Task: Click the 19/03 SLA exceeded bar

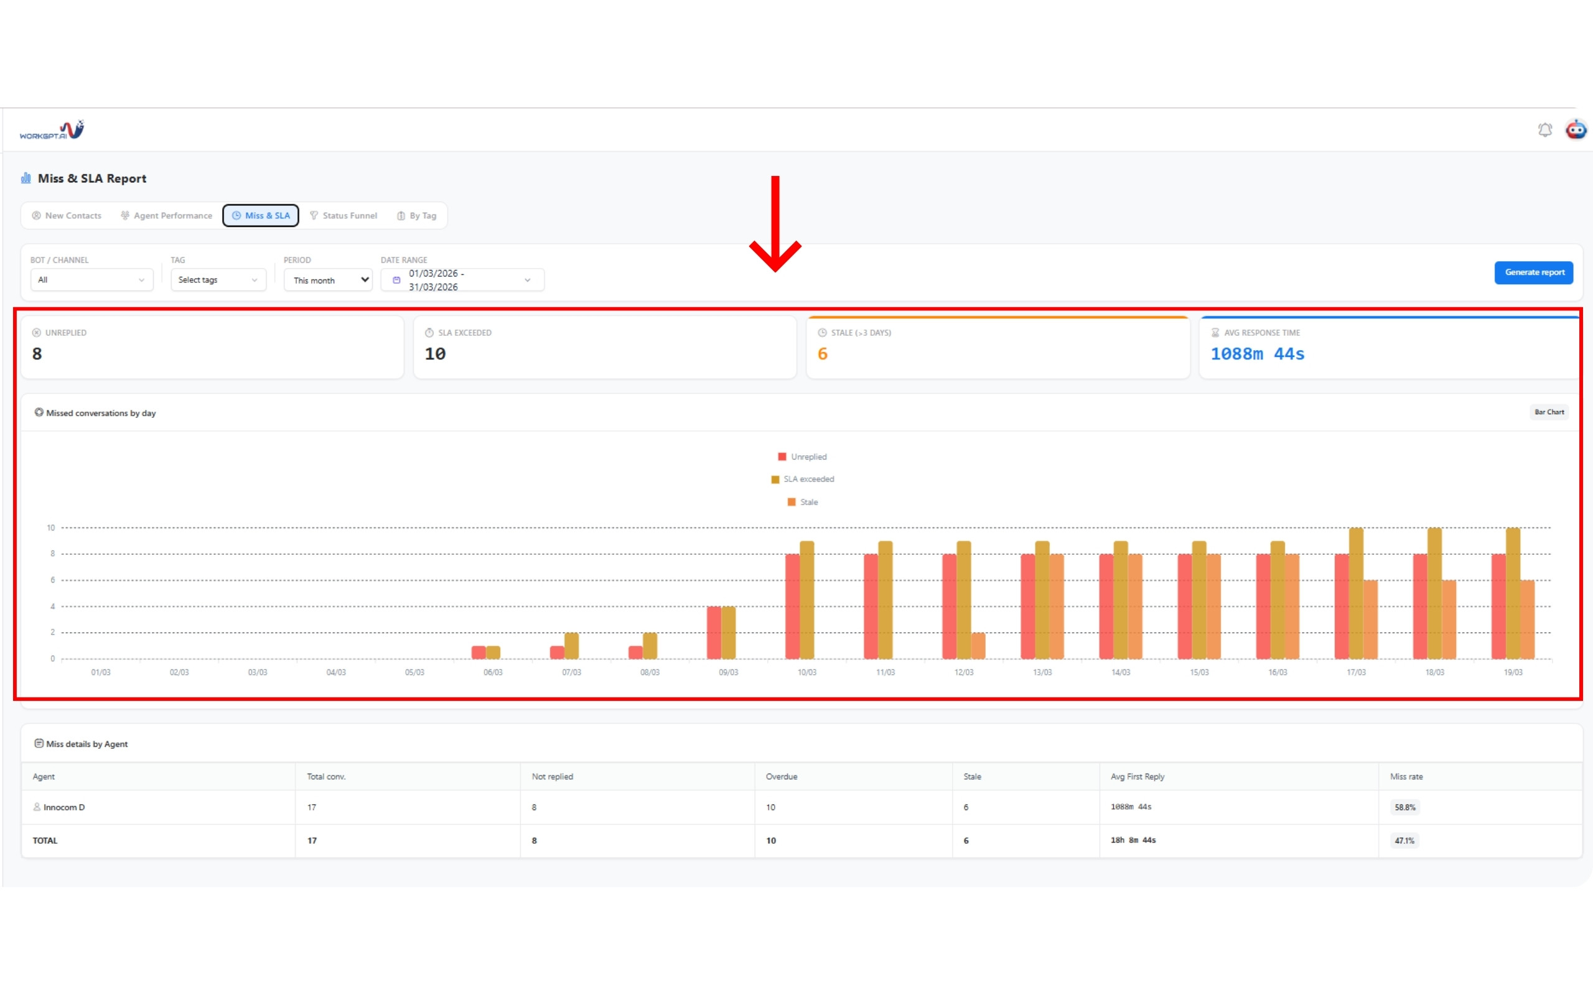Action: pyautogui.click(x=1513, y=592)
